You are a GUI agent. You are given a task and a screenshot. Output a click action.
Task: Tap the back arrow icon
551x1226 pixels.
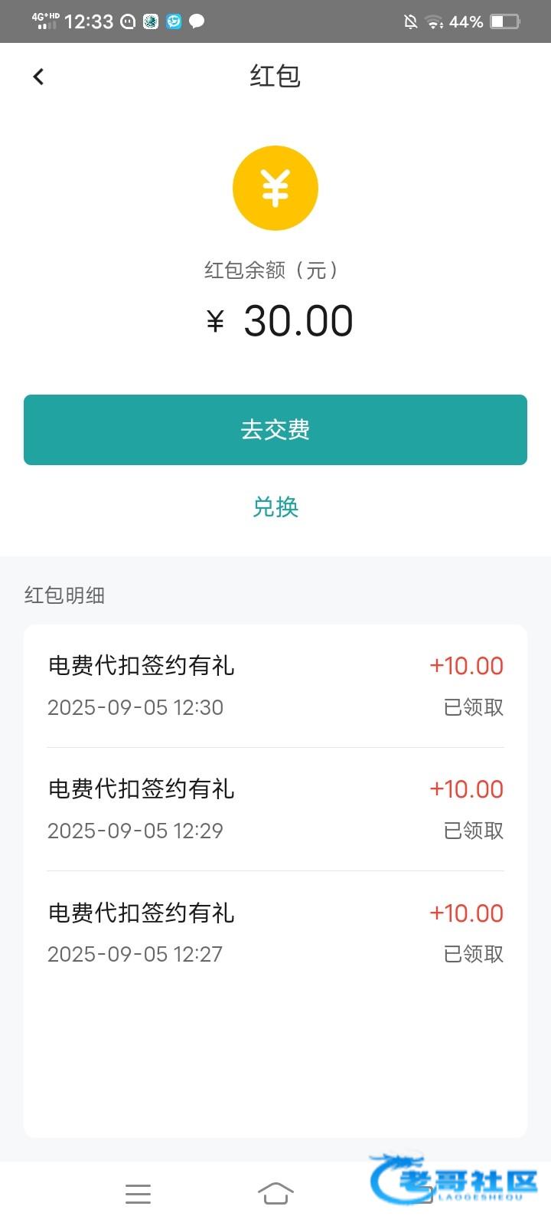point(38,77)
